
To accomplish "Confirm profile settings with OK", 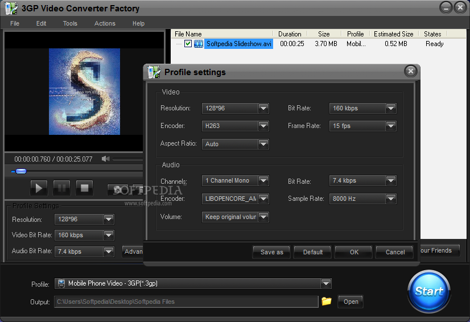I will click(354, 252).
